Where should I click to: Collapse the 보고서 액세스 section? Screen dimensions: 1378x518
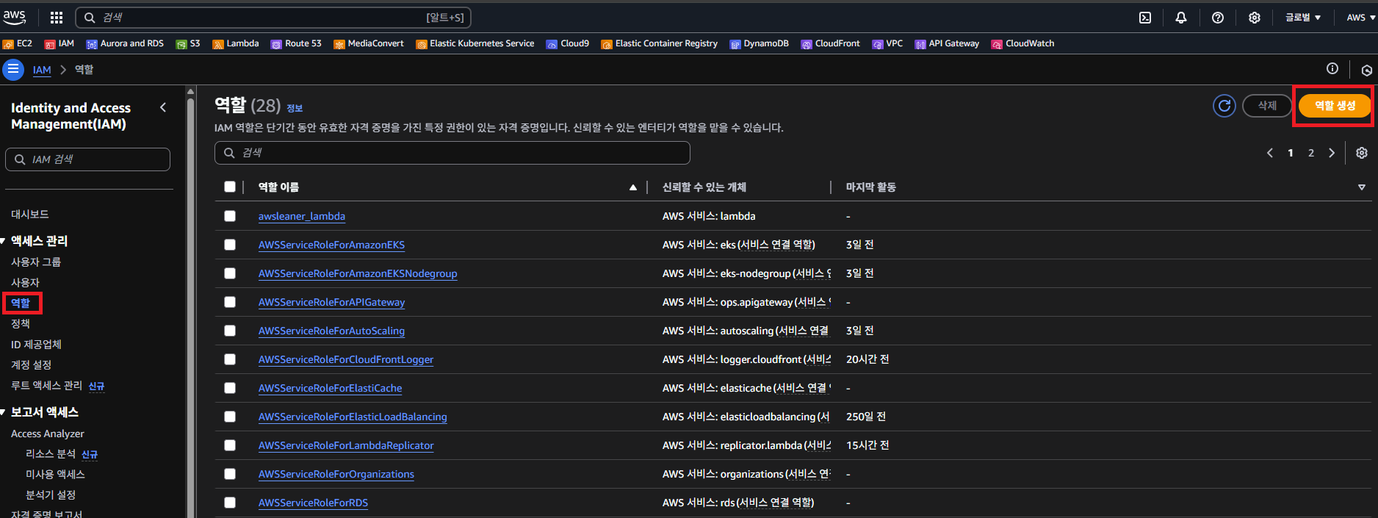(x=4, y=412)
